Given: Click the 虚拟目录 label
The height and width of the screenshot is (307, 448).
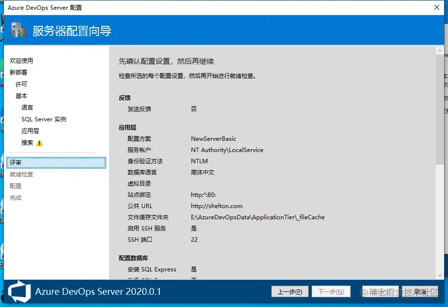Looking at the screenshot, I should [x=139, y=184].
